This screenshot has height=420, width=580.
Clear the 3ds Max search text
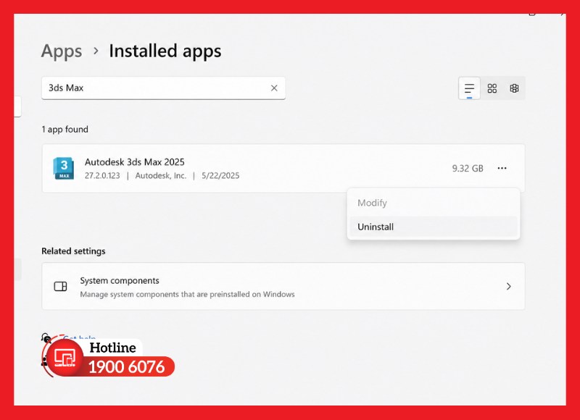[x=274, y=88]
